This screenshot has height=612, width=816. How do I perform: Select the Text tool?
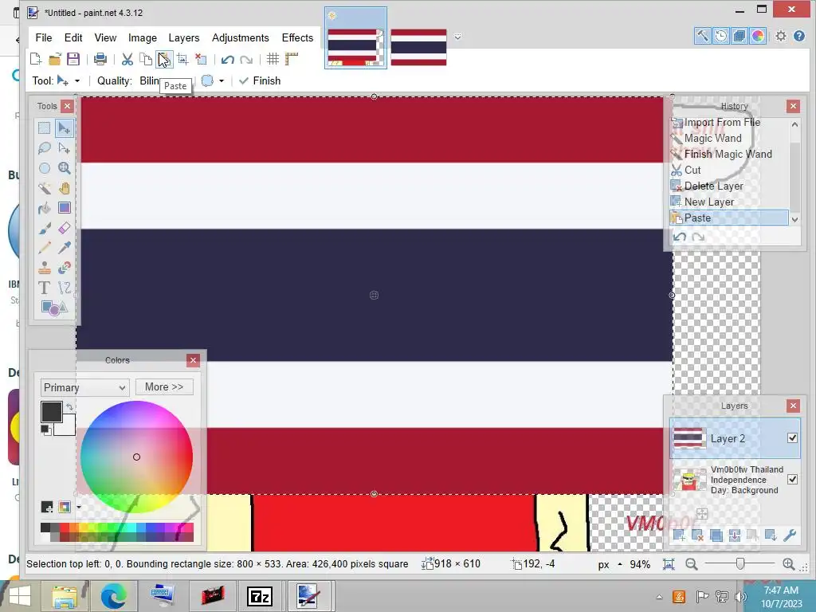click(x=45, y=287)
